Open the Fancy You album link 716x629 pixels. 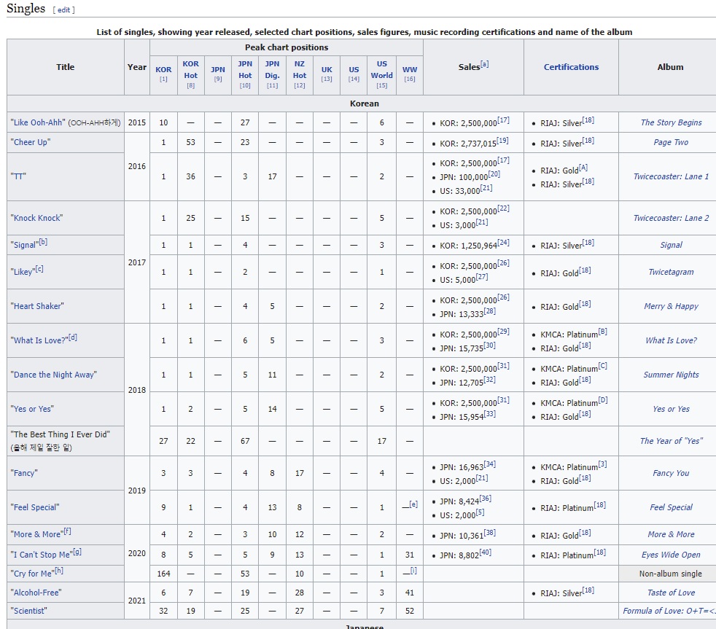pyautogui.click(x=671, y=473)
